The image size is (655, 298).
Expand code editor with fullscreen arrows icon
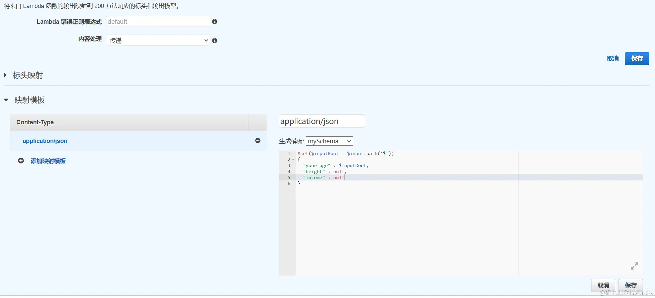(634, 266)
